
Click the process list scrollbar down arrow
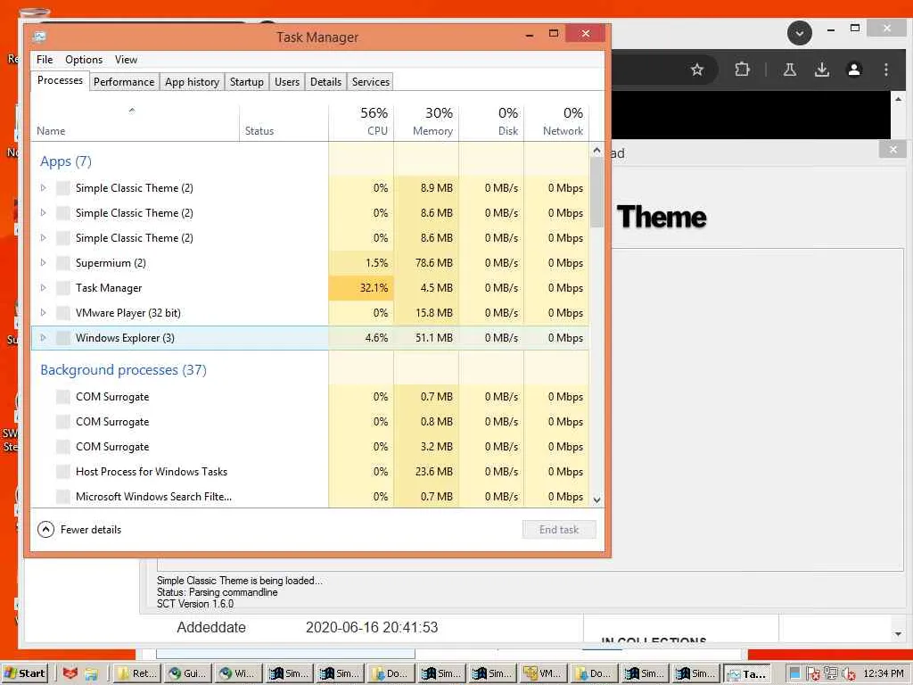pos(596,499)
